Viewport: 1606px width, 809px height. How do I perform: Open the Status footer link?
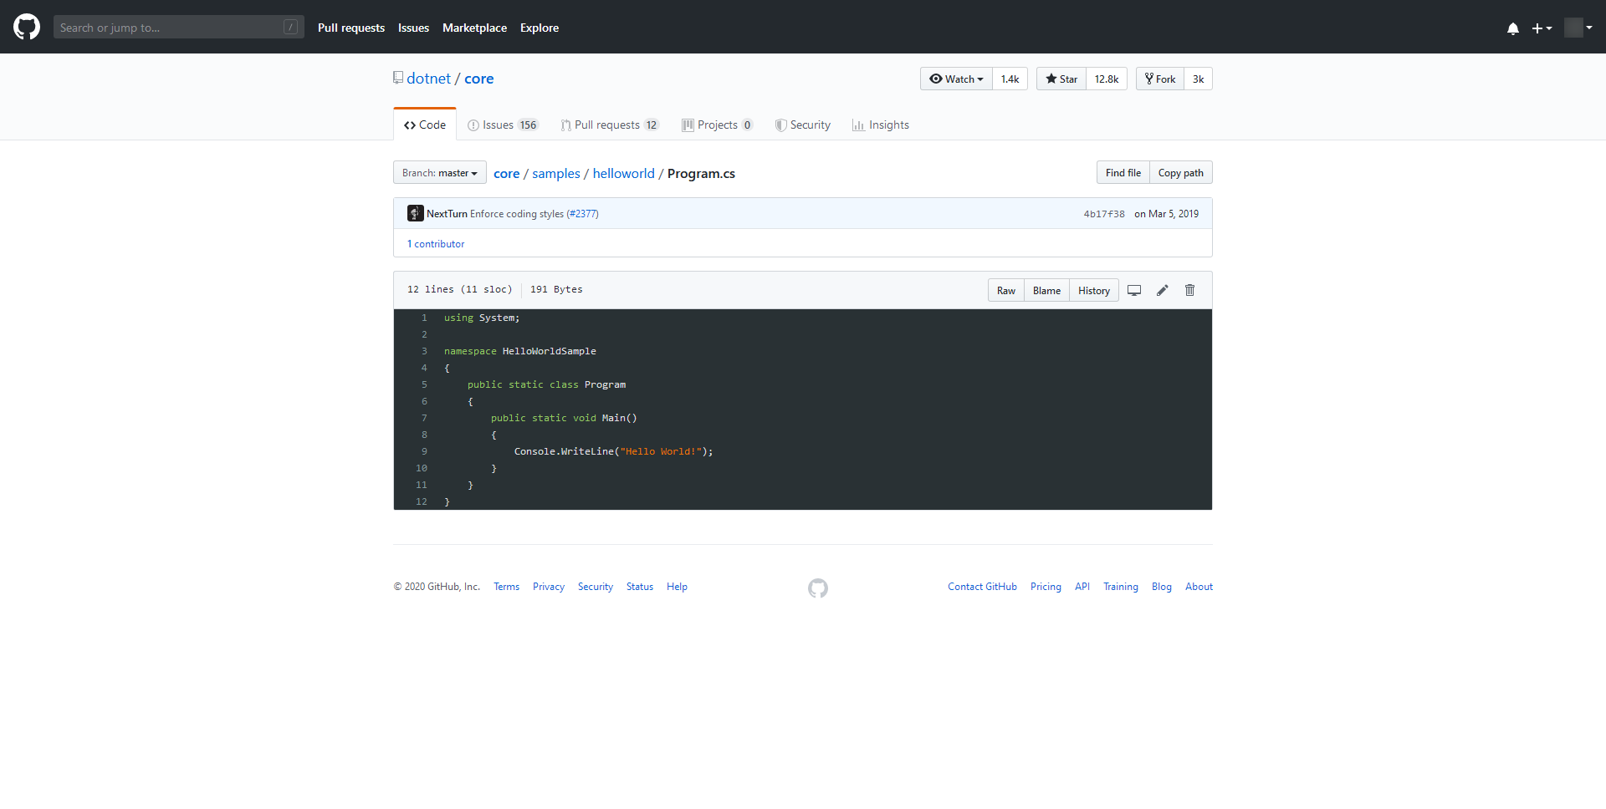[640, 587]
